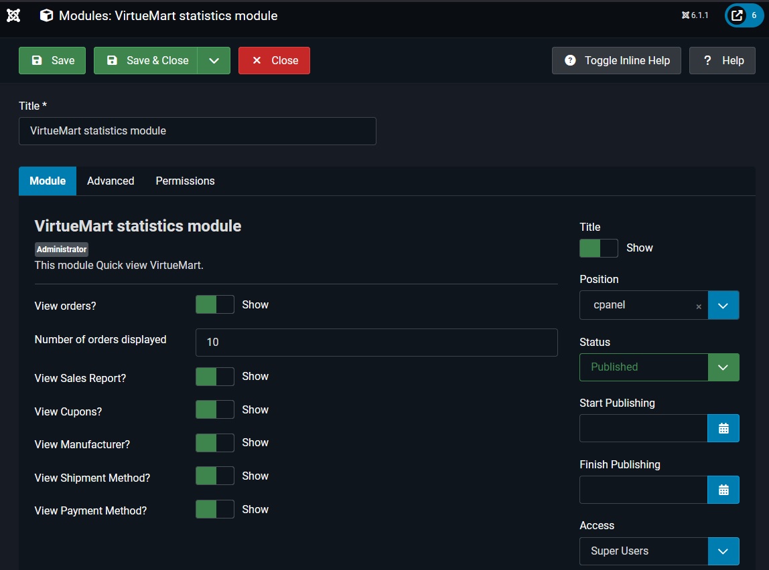Switch to the Module tab
This screenshot has height=570, width=769.
(48, 181)
